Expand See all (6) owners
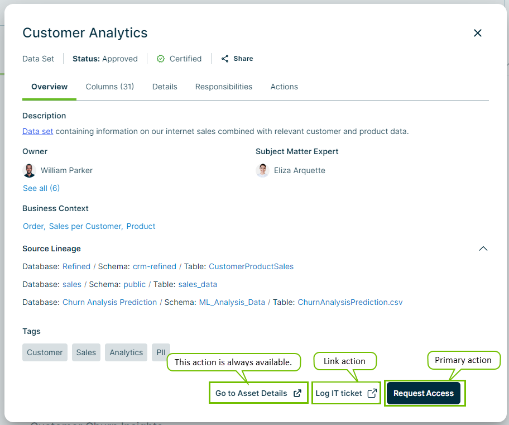Viewport: 509px width, 425px height. click(41, 188)
